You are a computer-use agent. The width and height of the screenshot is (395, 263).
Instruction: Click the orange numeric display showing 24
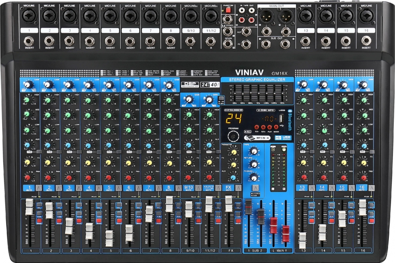point(233,118)
